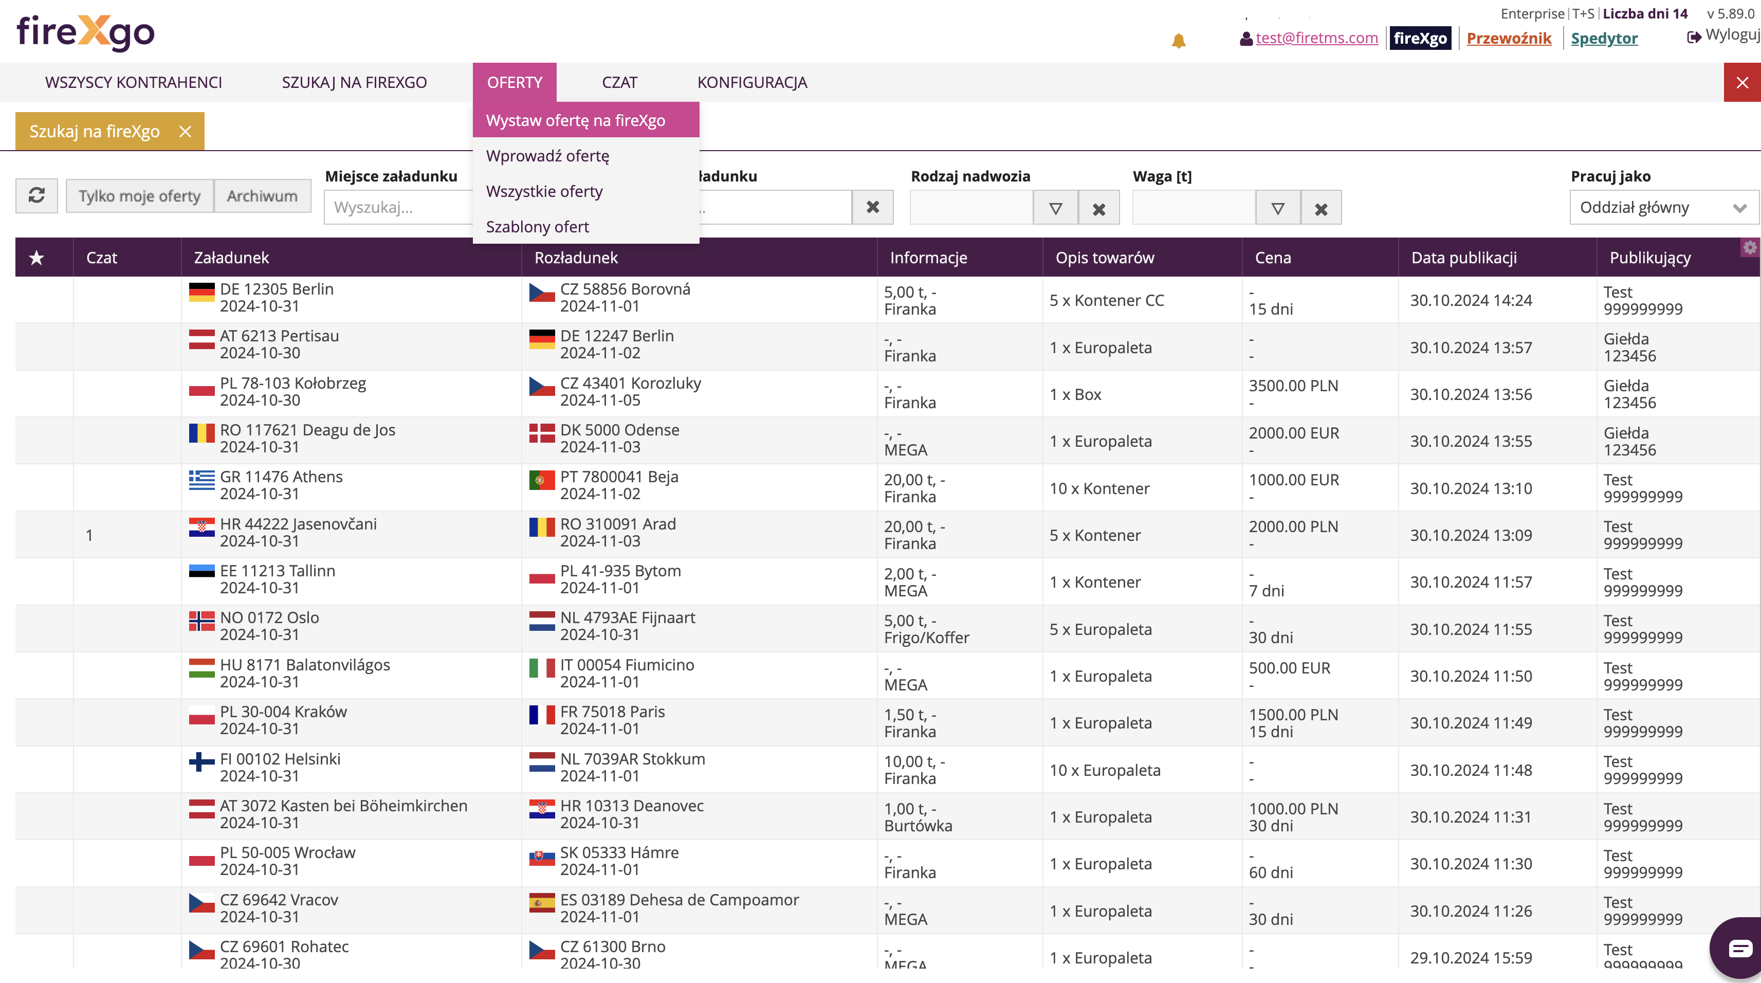The height and width of the screenshot is (983, 1761).
Task: Expand the Rodzaj nadwozia dropdown arrow
Action: [1055, 208]
